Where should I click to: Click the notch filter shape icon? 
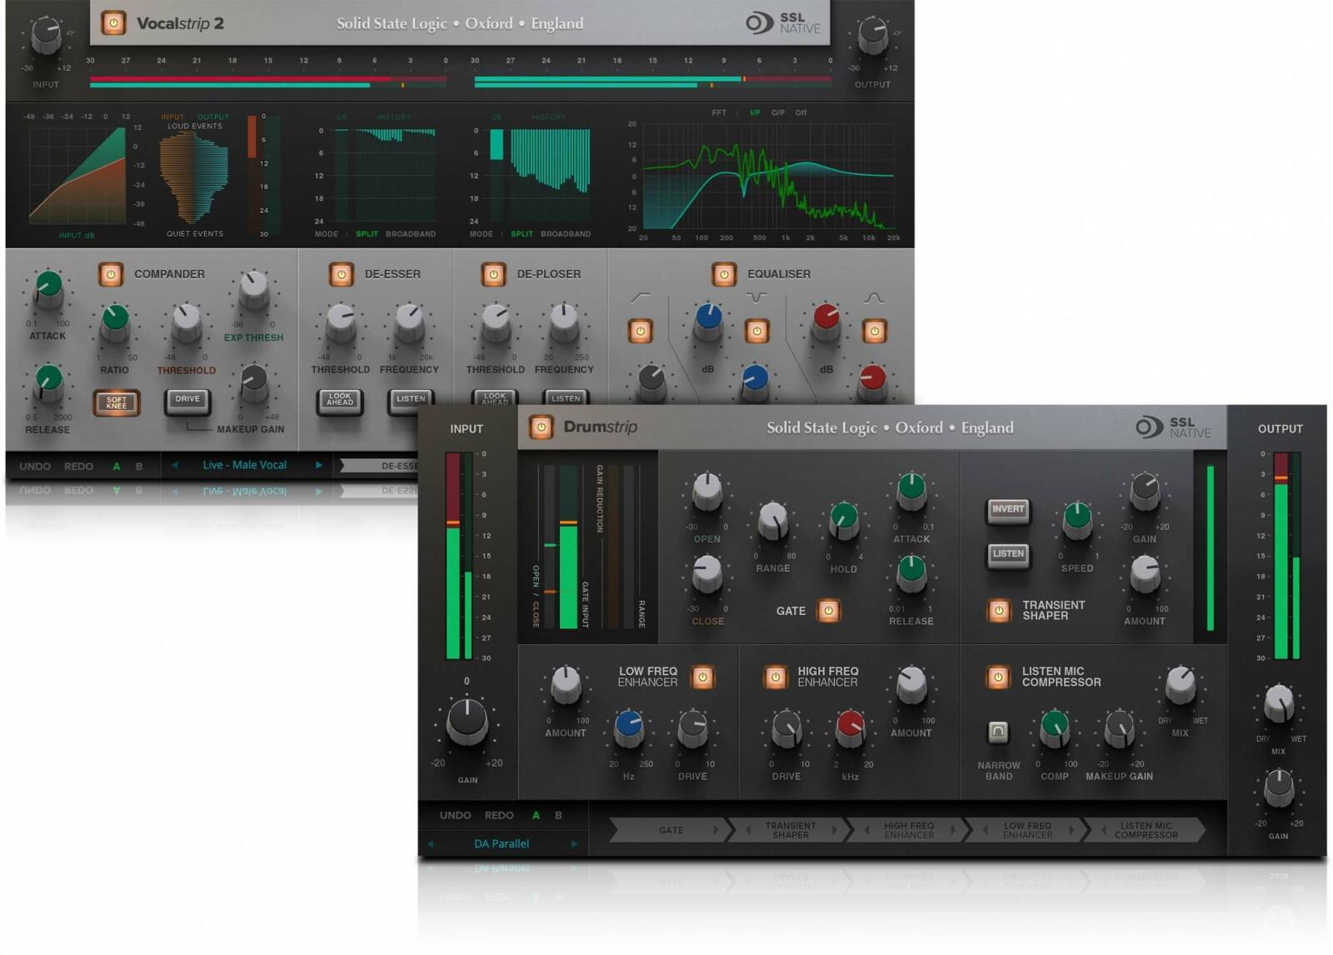[756, 297]
